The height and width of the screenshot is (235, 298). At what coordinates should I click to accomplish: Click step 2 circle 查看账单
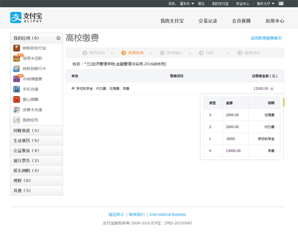124,53
